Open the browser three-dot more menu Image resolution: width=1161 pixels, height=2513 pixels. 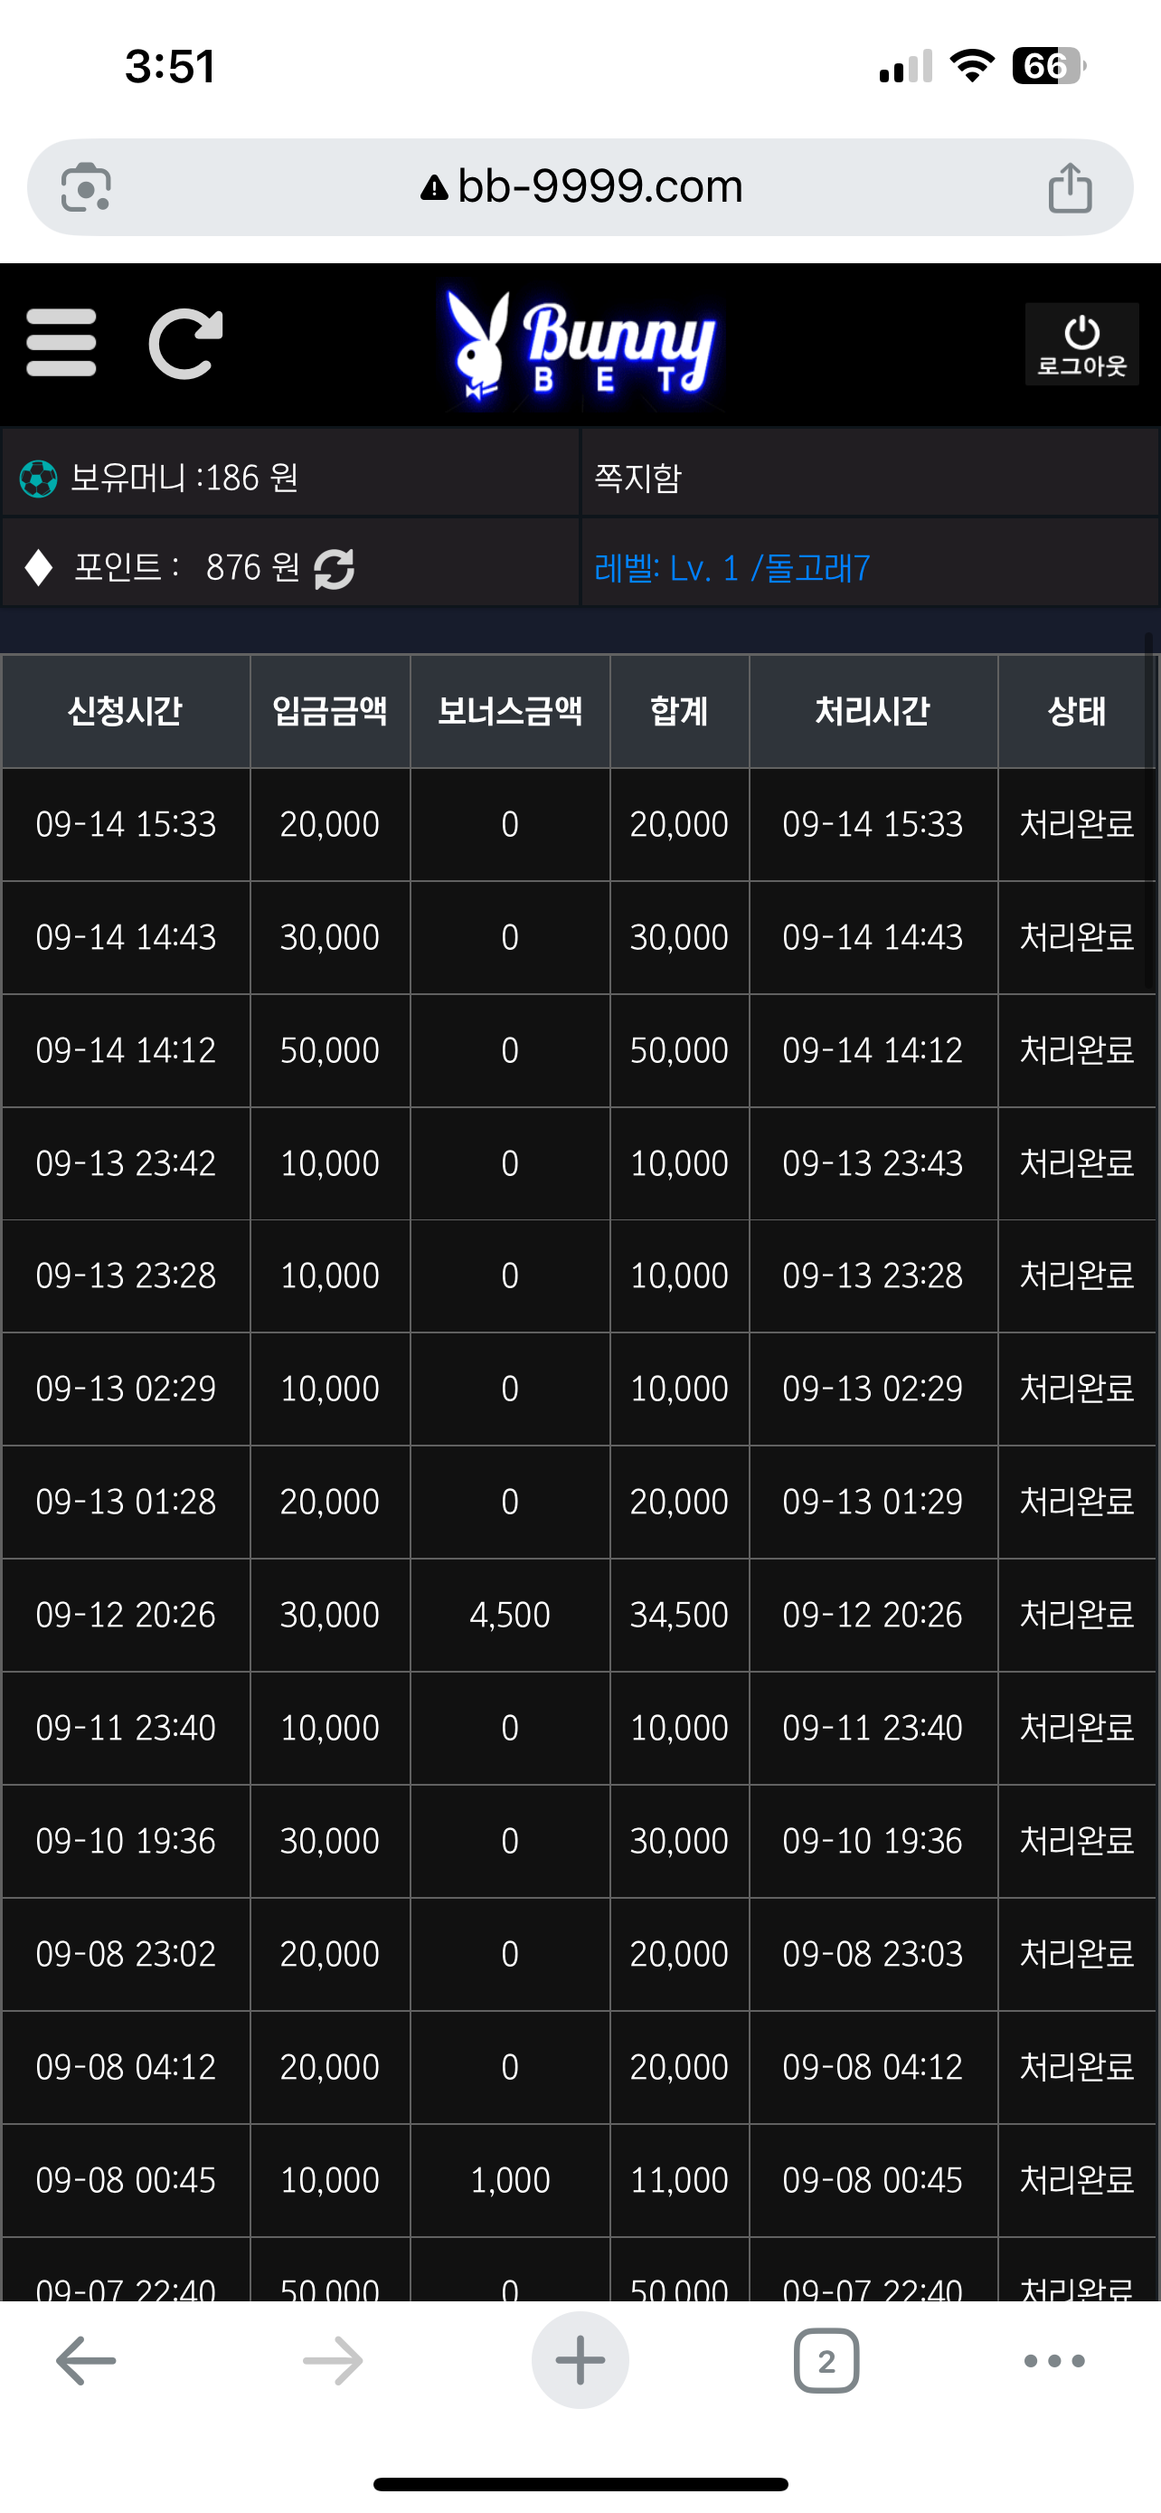[1054, 2361]
